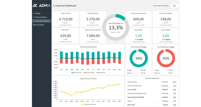Click the Total Income value 4 719,00
This screenshot has height=107, width=201.
pos(66,19)
